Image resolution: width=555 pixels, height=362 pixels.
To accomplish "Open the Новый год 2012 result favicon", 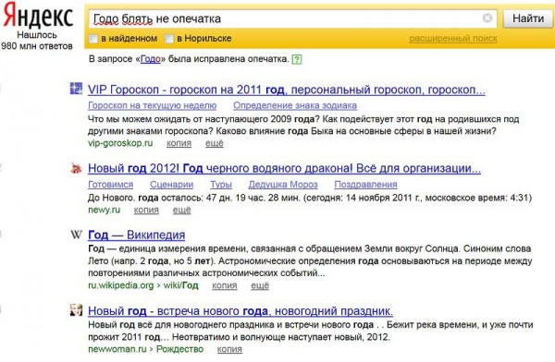I will click(76, 167).
